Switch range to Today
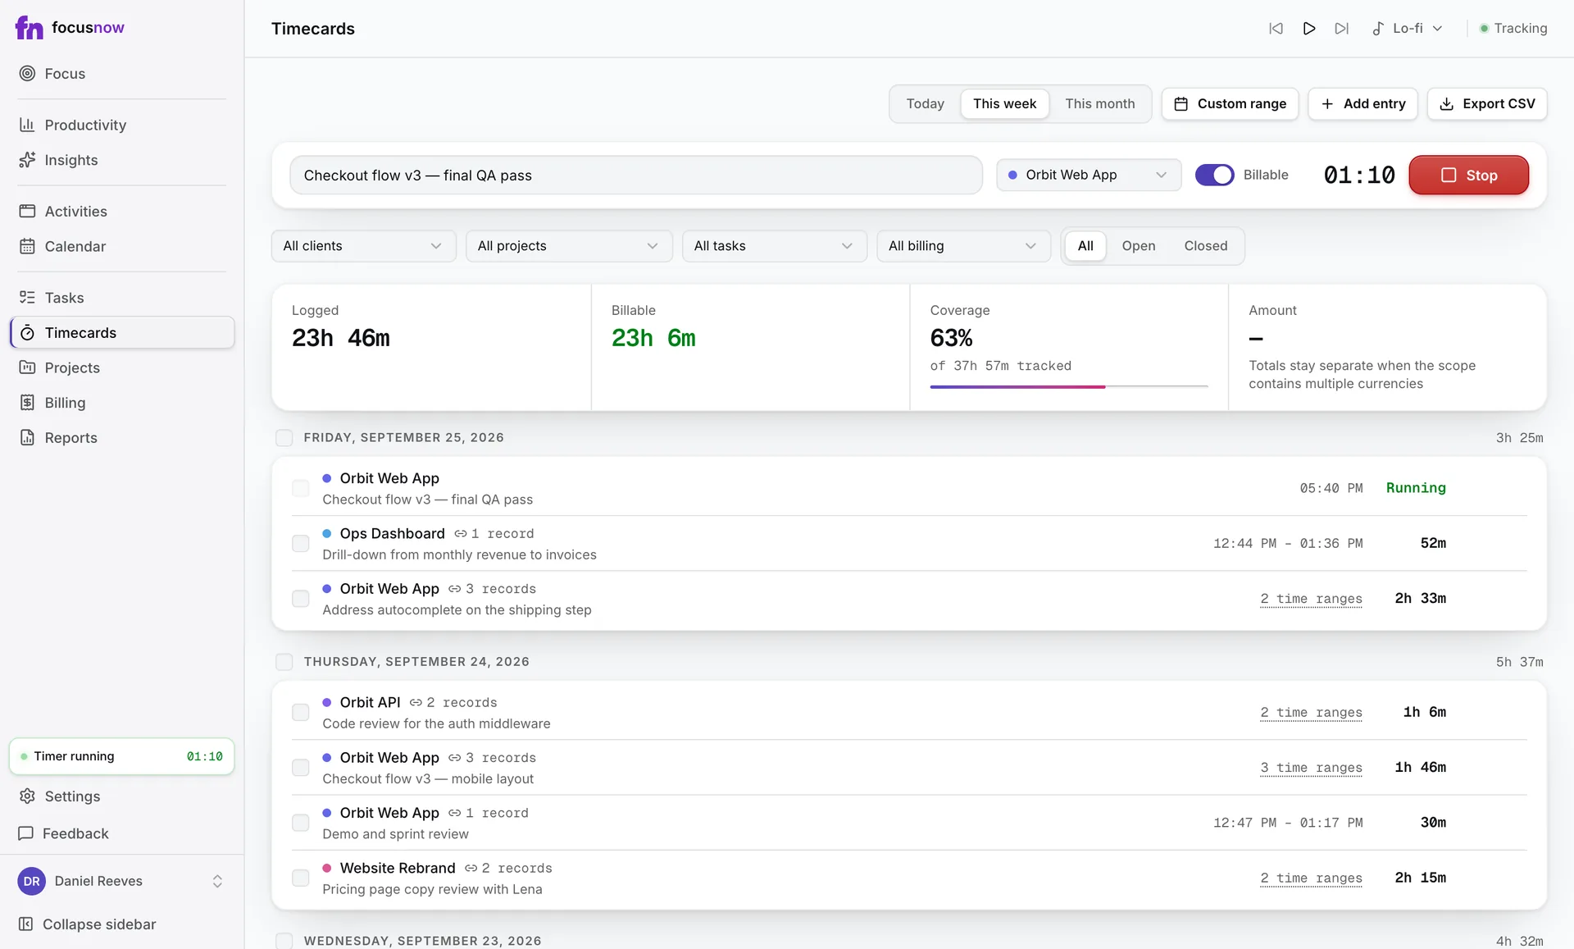 pyautogui.click(x=925, y=104)
